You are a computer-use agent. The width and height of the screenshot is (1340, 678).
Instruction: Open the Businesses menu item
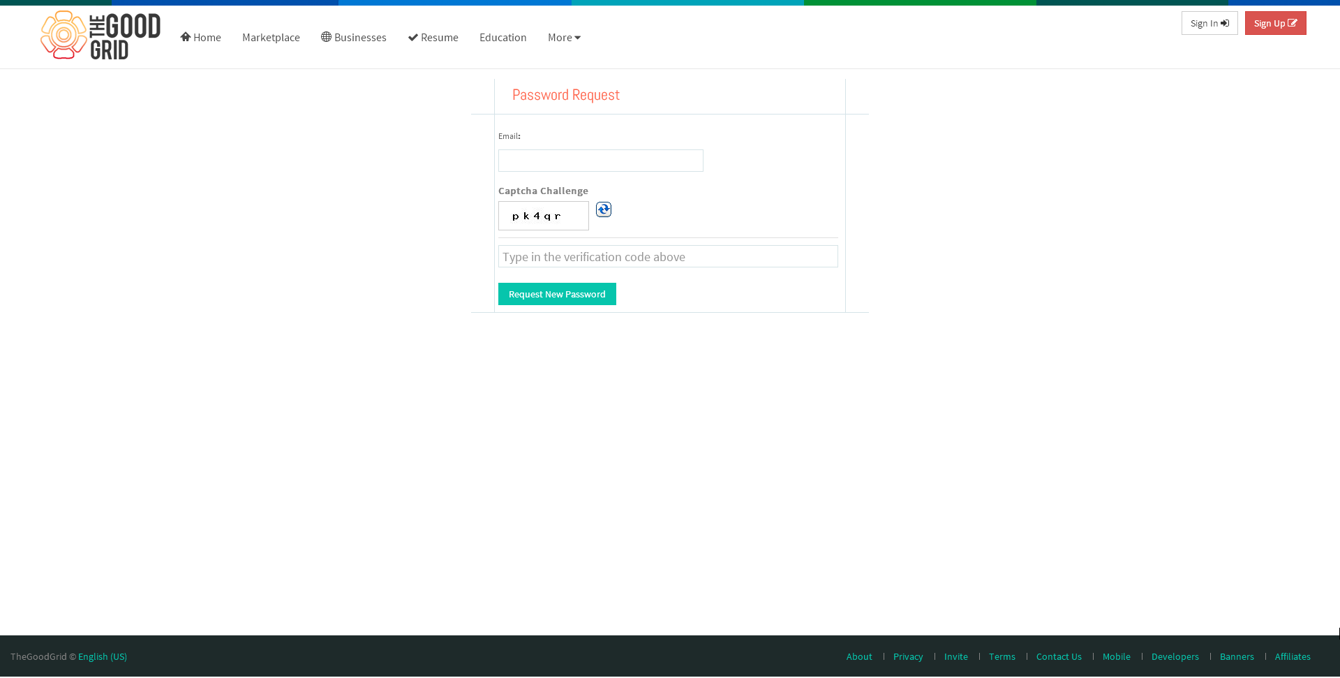pyautogui.click(x=354, y=37)
